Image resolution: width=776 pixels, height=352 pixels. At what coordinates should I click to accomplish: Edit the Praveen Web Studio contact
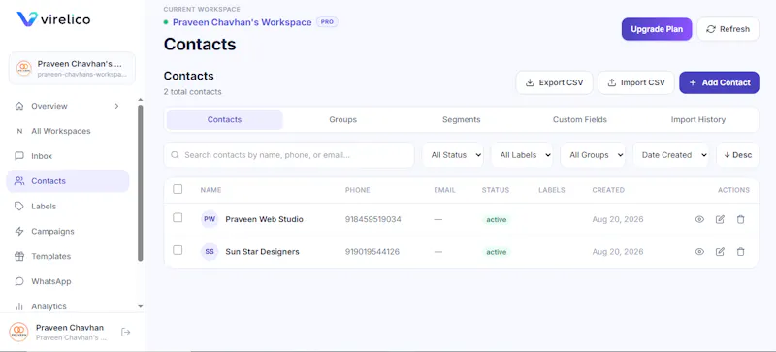[x=720, y=219]
